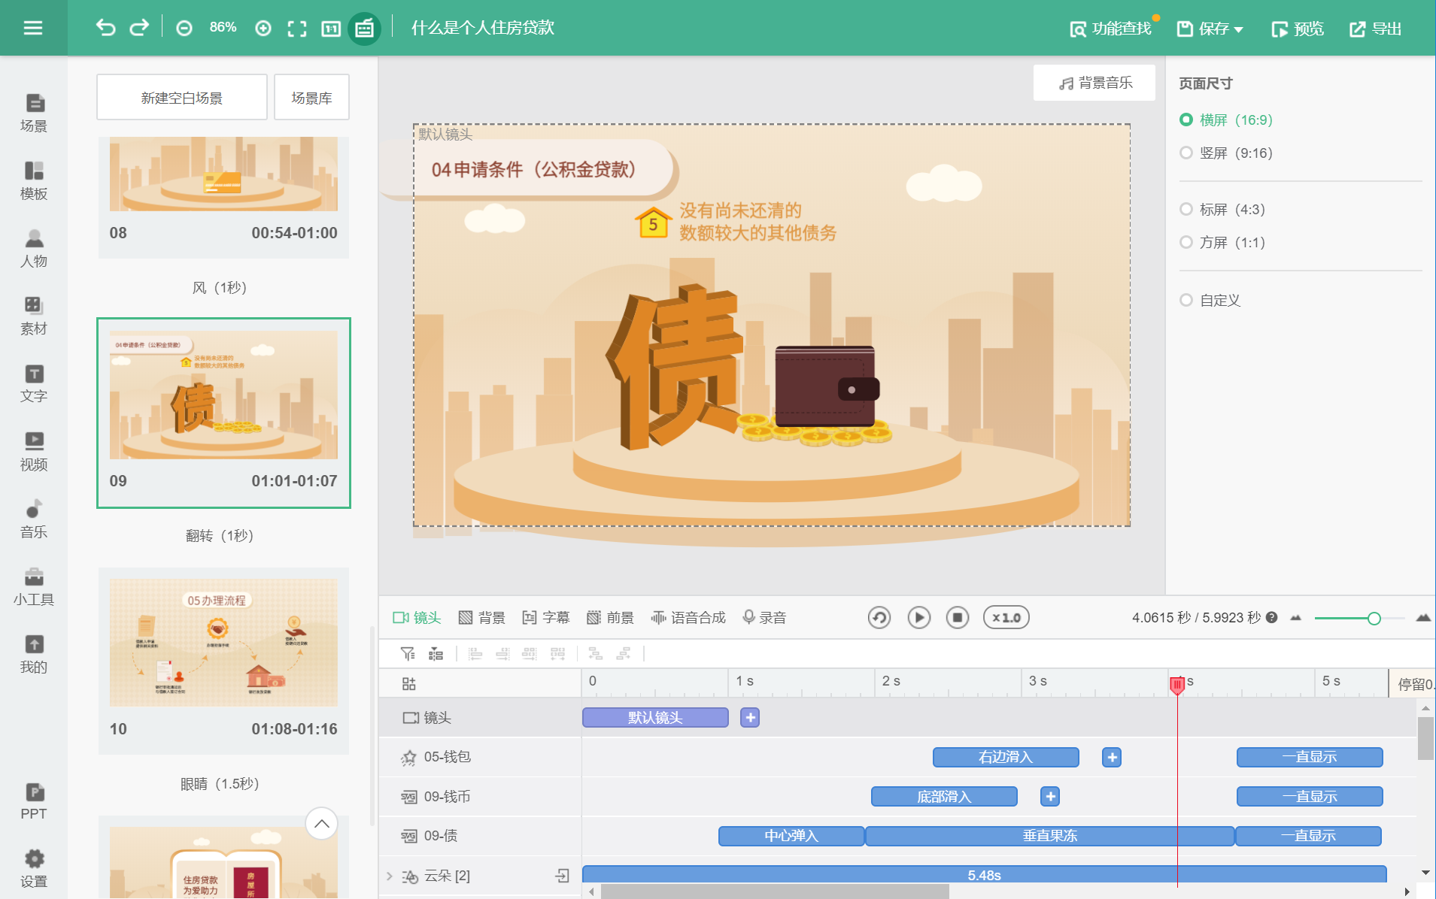
Task: Click the timeline zoom-out mountain icon
Action: [x=1295, y=618]
